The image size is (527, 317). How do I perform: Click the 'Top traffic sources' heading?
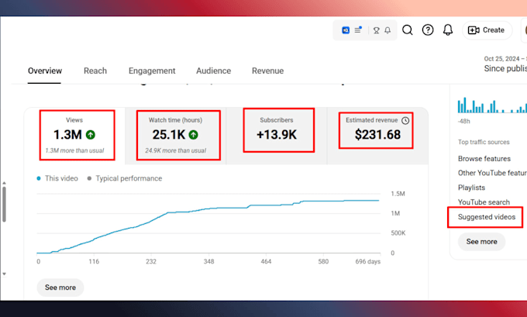point(484,142)
